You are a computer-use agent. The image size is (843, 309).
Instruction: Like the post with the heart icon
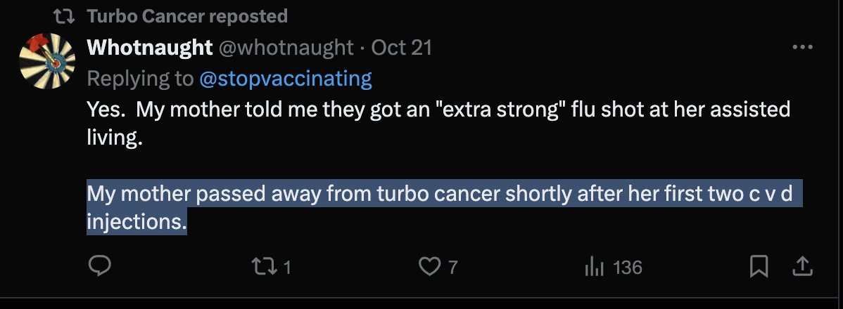(428, 266)
